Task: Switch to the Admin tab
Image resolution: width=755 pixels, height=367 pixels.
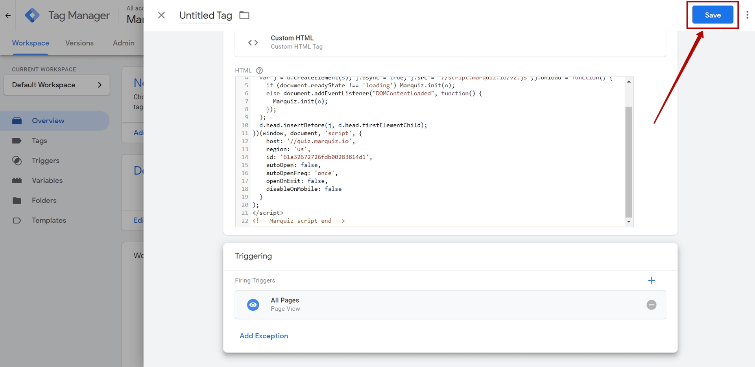Action: [124, 43]
